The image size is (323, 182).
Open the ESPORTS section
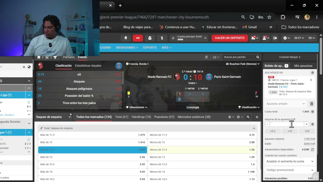150,48
